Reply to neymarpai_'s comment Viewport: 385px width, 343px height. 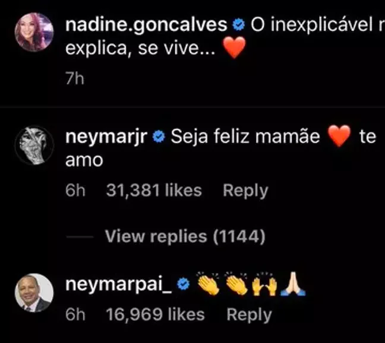[x=250, y=315]
